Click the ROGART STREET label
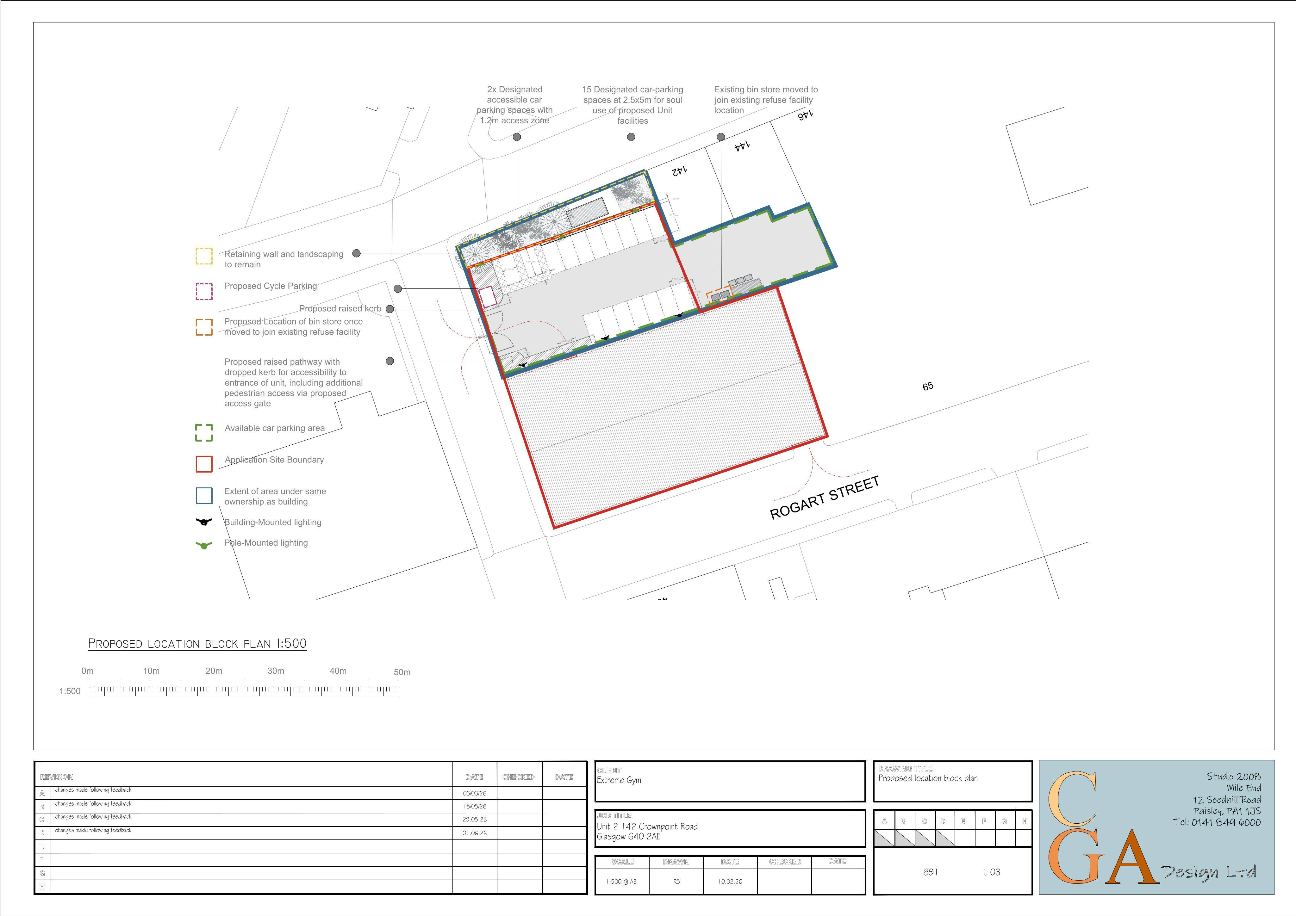This screenshot has height=916, width=1296. click(x=825, y=497)
